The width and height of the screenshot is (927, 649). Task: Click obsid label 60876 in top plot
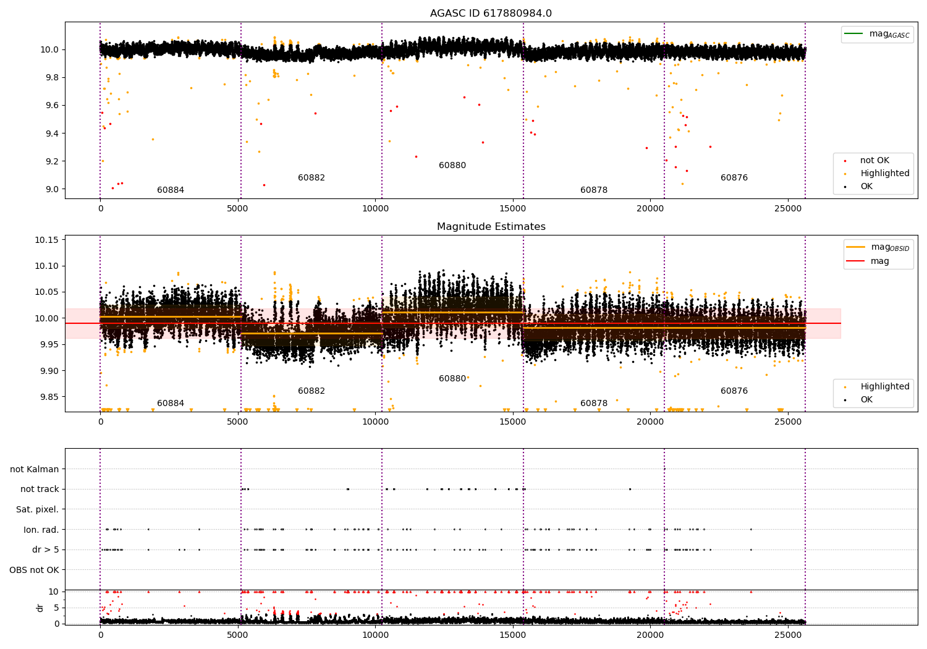coord(734,178)
